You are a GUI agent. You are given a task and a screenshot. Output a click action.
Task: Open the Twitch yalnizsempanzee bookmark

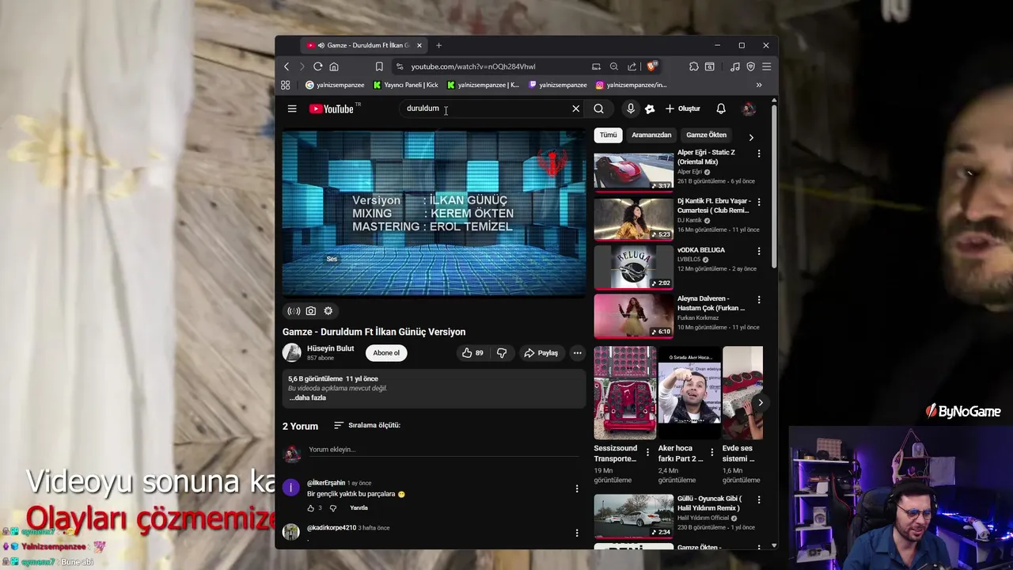pyautogui.click(x=558, y=85)
